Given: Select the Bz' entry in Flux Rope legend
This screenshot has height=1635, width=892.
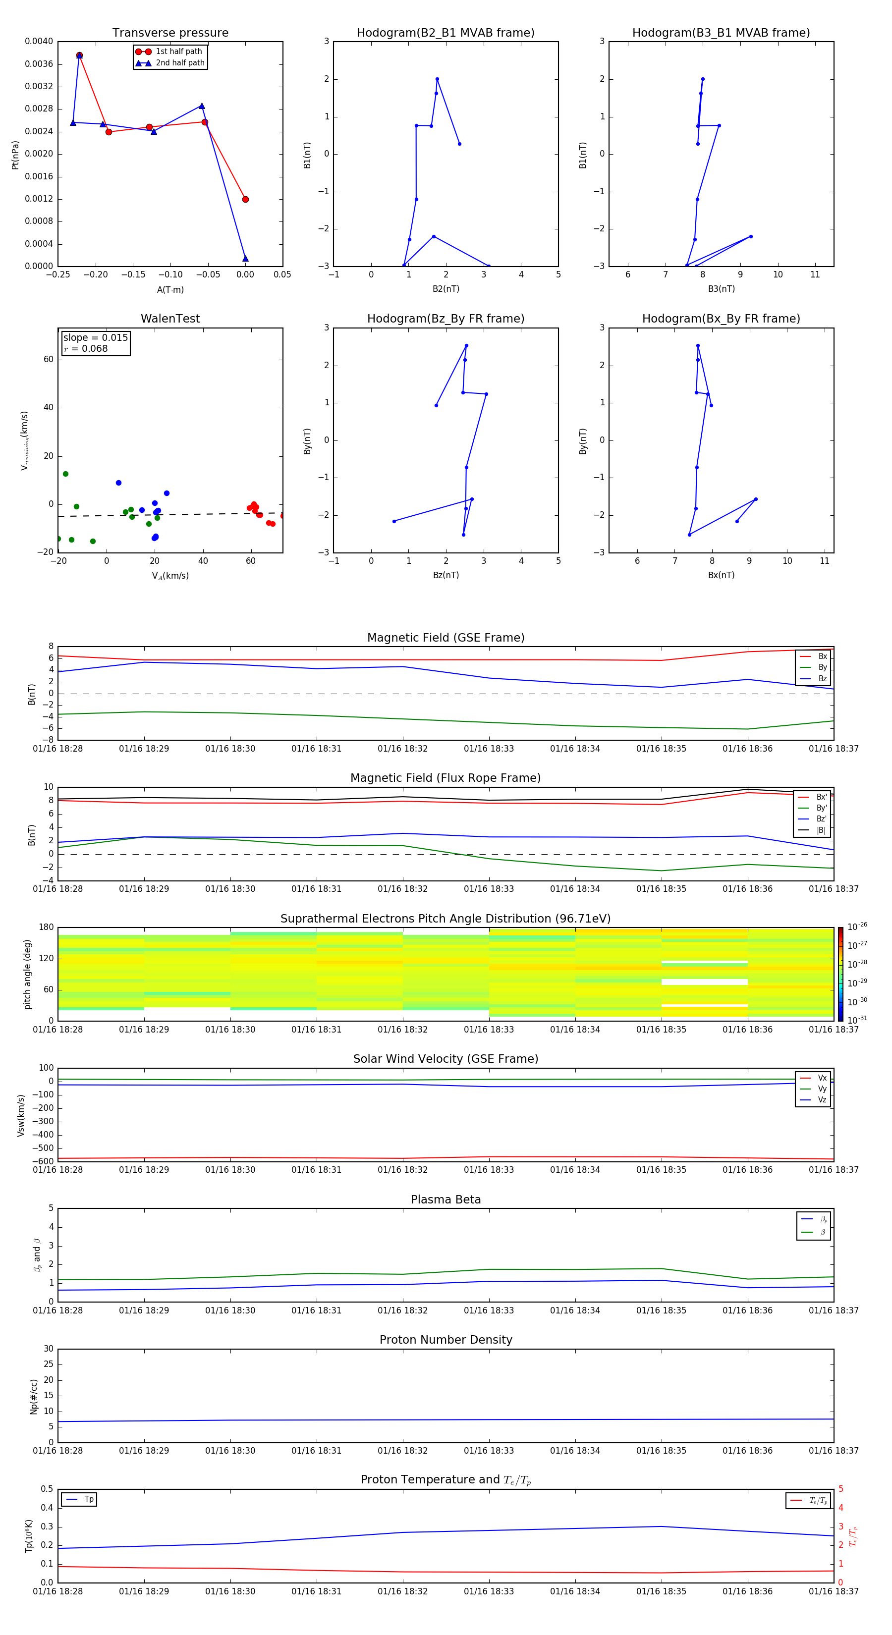Looking at the screenshot, I should (812, 819).
